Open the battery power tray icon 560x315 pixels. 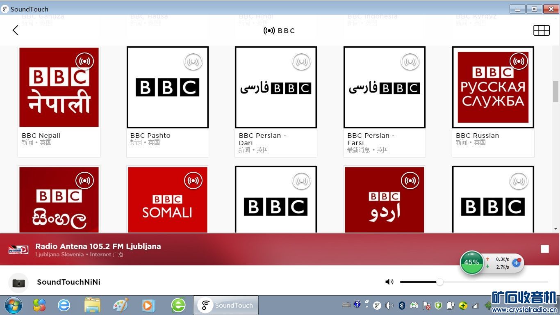tap(451, 306)
